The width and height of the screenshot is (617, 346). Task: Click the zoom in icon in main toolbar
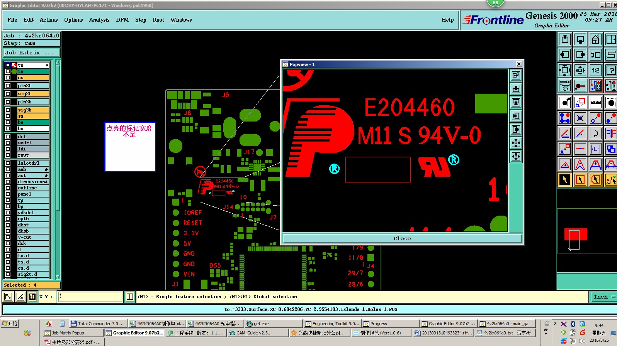coord(565,70)
